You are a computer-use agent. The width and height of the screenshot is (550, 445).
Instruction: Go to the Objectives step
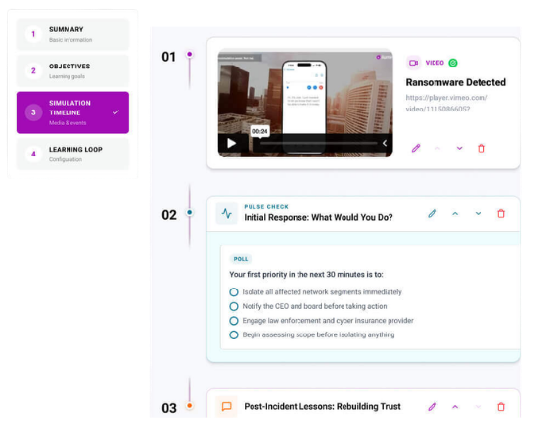pos(72,70)
